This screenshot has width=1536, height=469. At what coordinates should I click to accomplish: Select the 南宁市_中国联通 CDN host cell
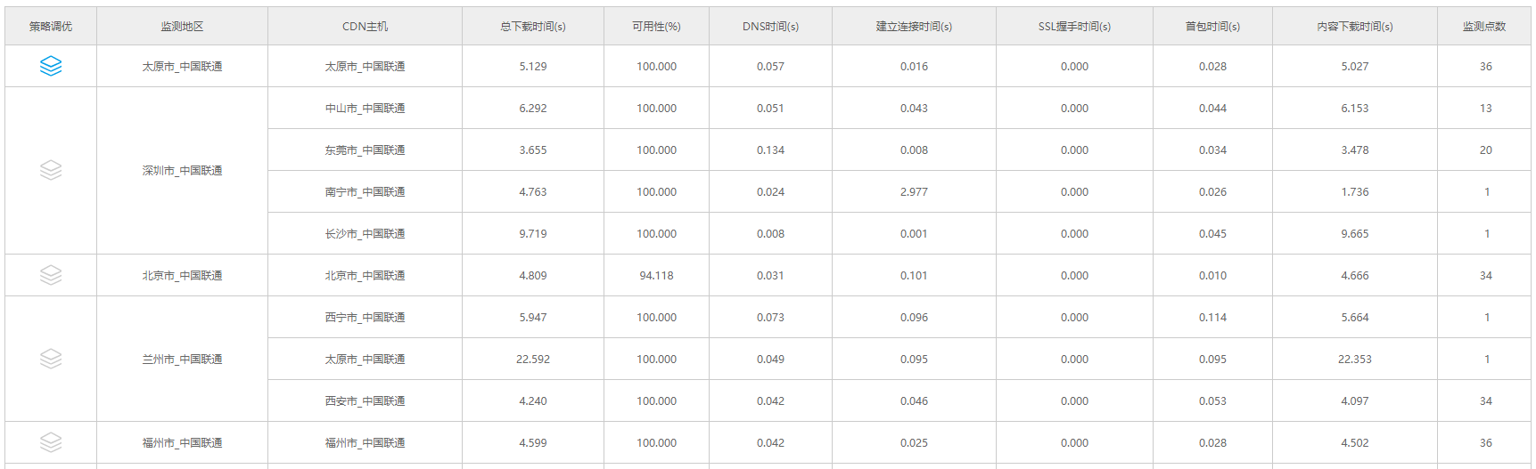pyautogui.click(x=365, y=191)
